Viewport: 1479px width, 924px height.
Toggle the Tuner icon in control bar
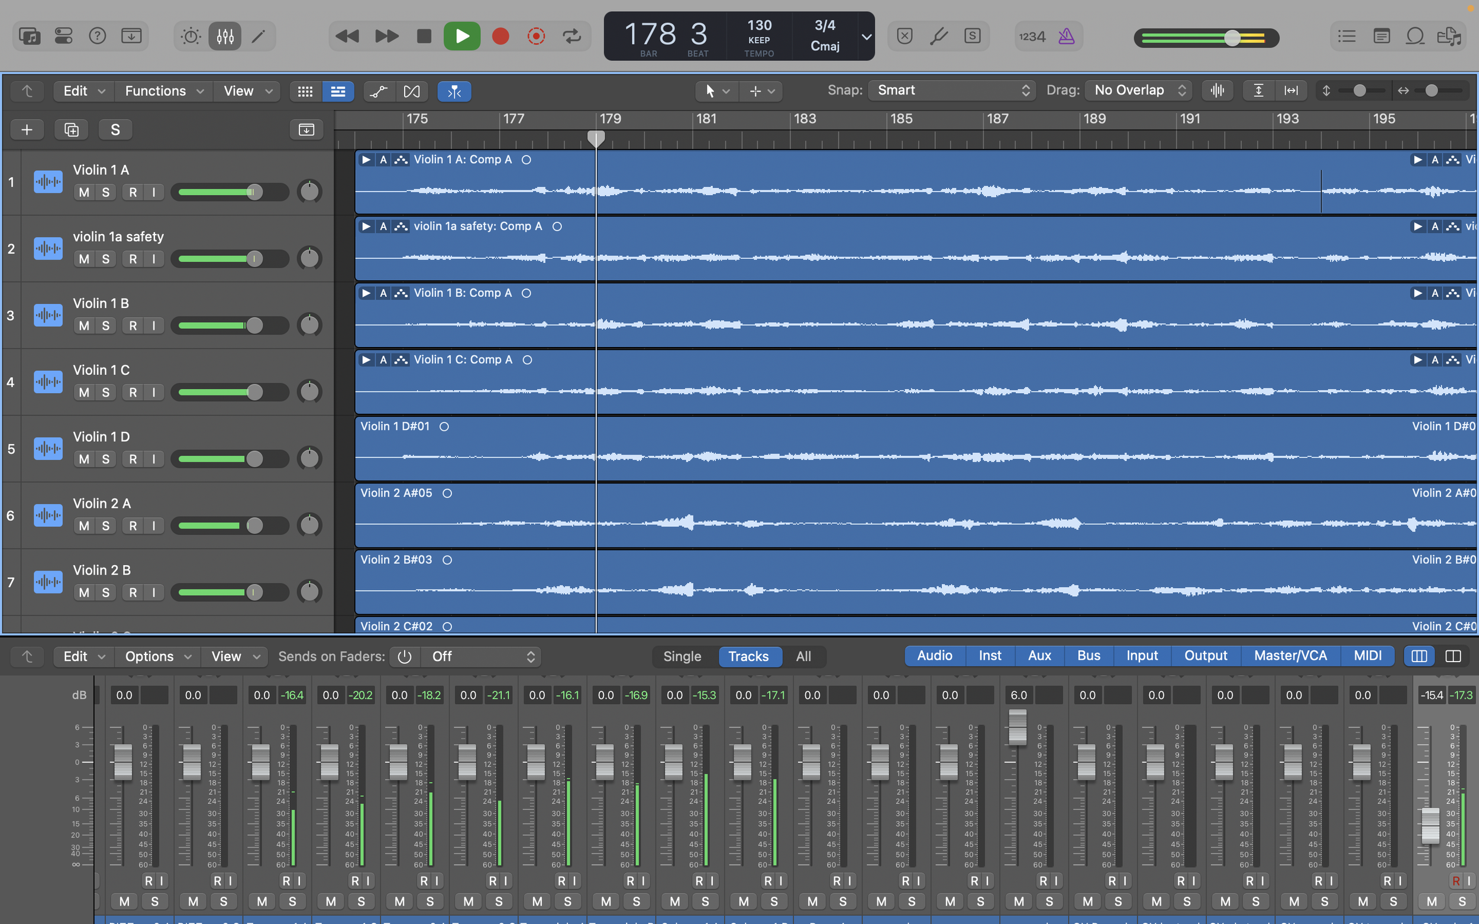938,36
